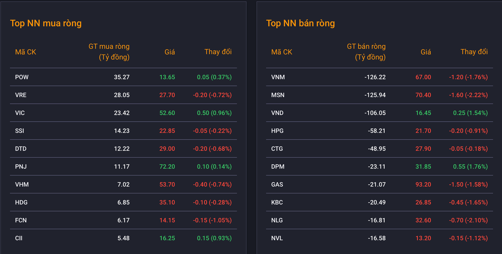This screenshot has width=502, height=254.
Task: Click the NVL stock code
Action: [x=277, y=238]
